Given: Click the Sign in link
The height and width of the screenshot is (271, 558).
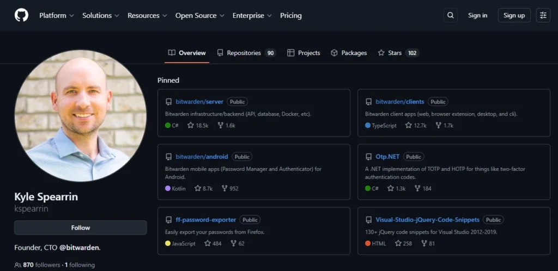Looking at the screenshot, I should coord(477,15).
